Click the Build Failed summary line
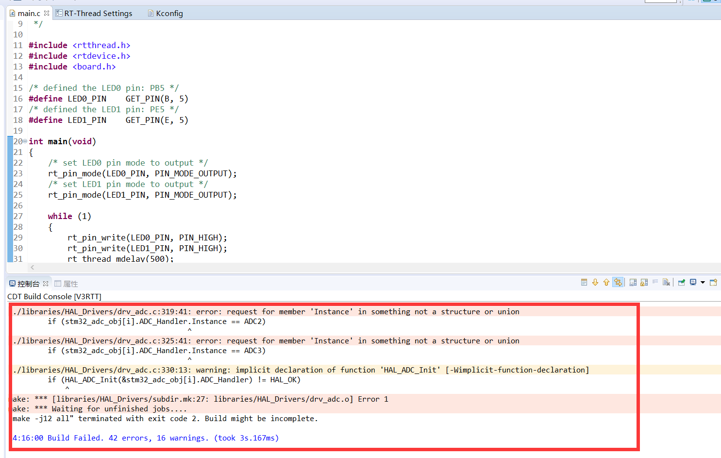 point(146,438)
